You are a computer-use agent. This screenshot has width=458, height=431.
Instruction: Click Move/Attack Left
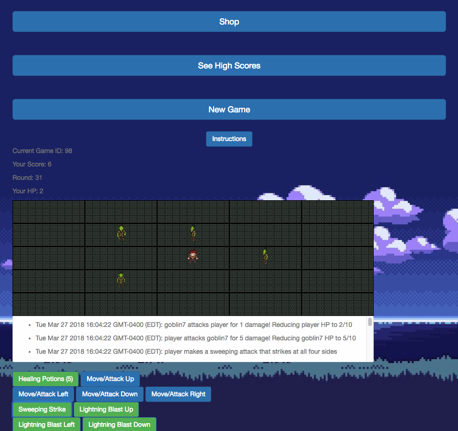tap(43, 394)
